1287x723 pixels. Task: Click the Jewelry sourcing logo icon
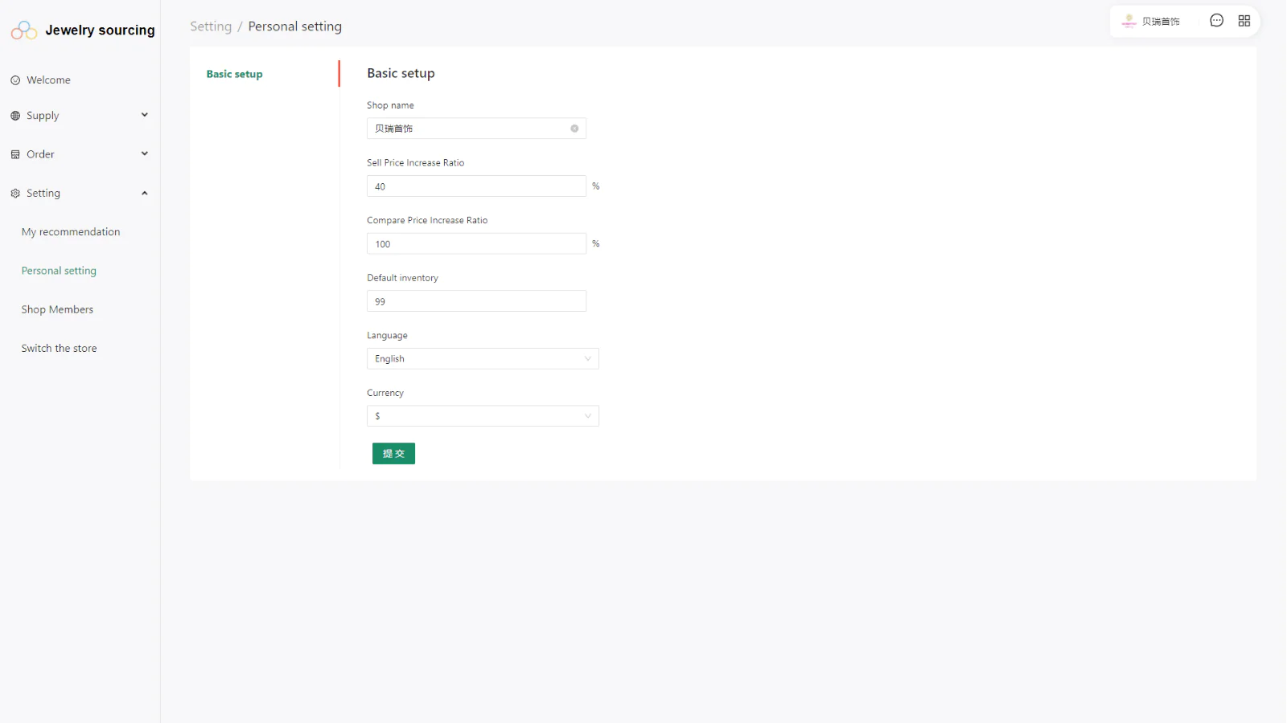[23, 31]
